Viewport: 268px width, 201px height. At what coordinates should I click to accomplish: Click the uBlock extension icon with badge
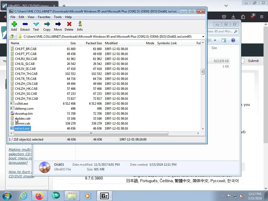tap(253, 16)
